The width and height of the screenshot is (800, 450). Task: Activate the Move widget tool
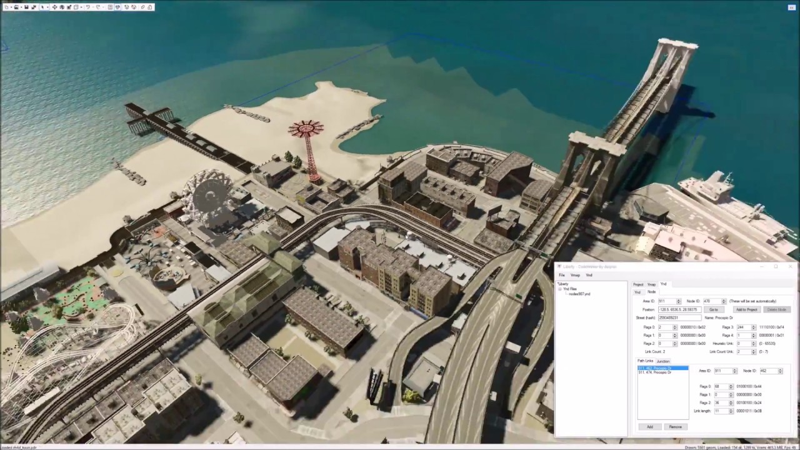click(x=54, y=7)
